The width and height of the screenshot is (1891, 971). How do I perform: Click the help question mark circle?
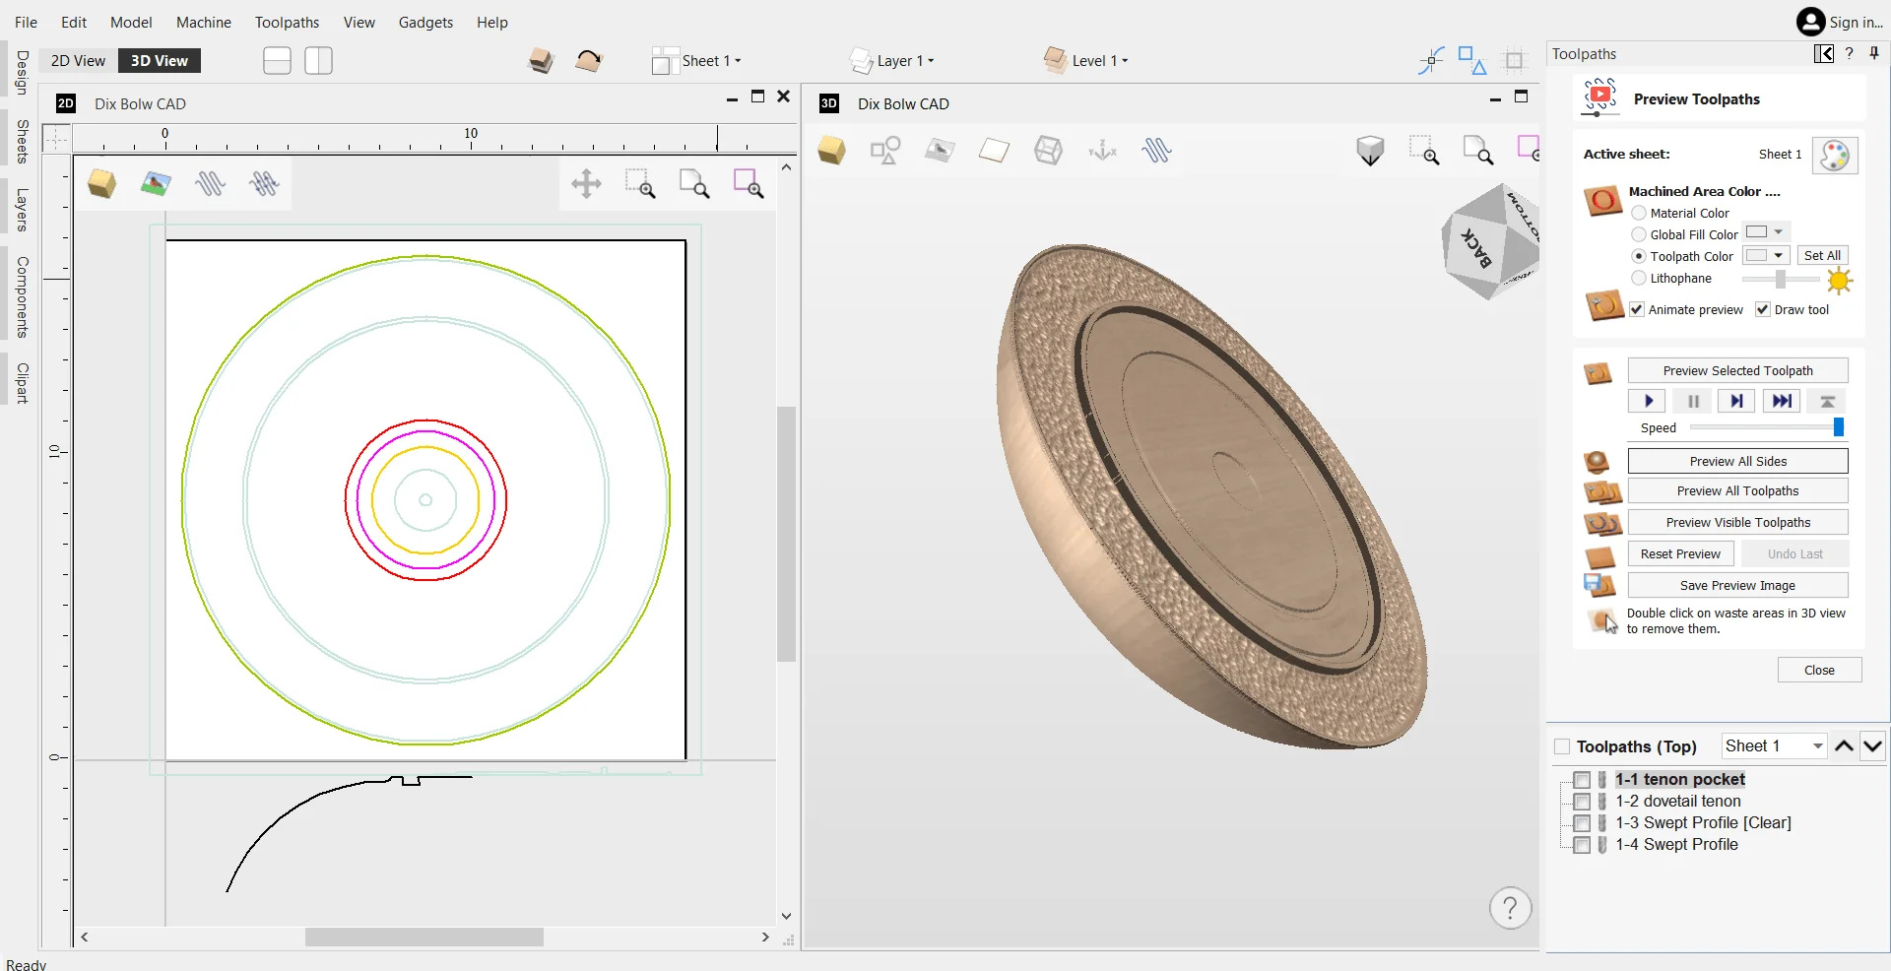coord(1510,908)
